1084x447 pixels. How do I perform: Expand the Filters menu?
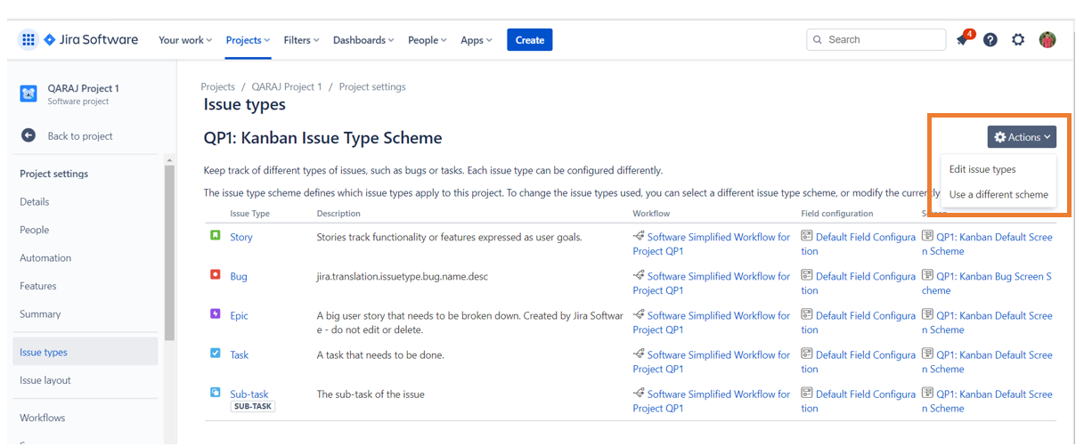303,40
